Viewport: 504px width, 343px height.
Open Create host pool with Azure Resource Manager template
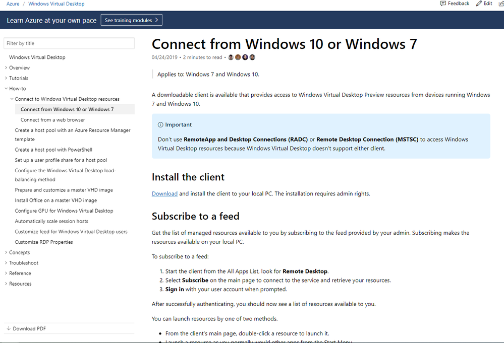73,135
